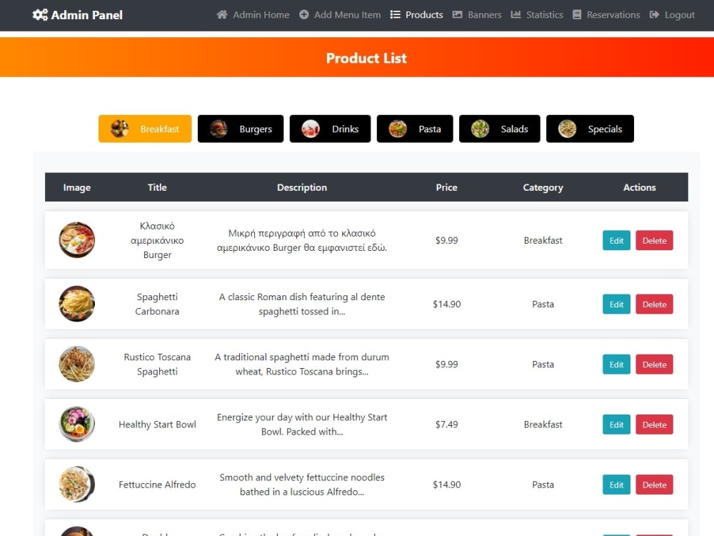Click the Rustico Toscana Spaghetti thumbnail
The width and height of the screenshot is (714, 536).
(77, 364)
